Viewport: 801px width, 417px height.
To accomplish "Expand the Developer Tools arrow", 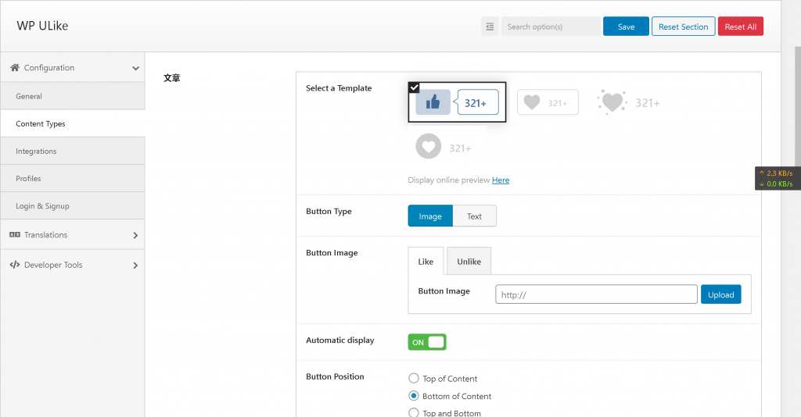I will coord(135,266).
